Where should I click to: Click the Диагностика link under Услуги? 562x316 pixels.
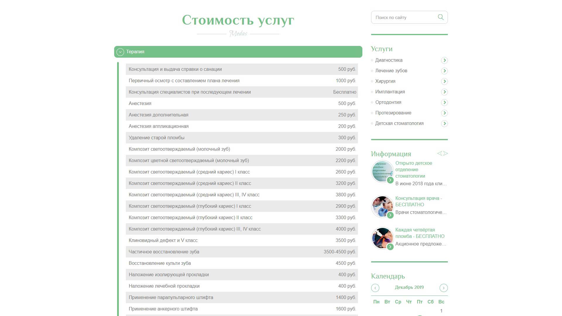(389, 60)
